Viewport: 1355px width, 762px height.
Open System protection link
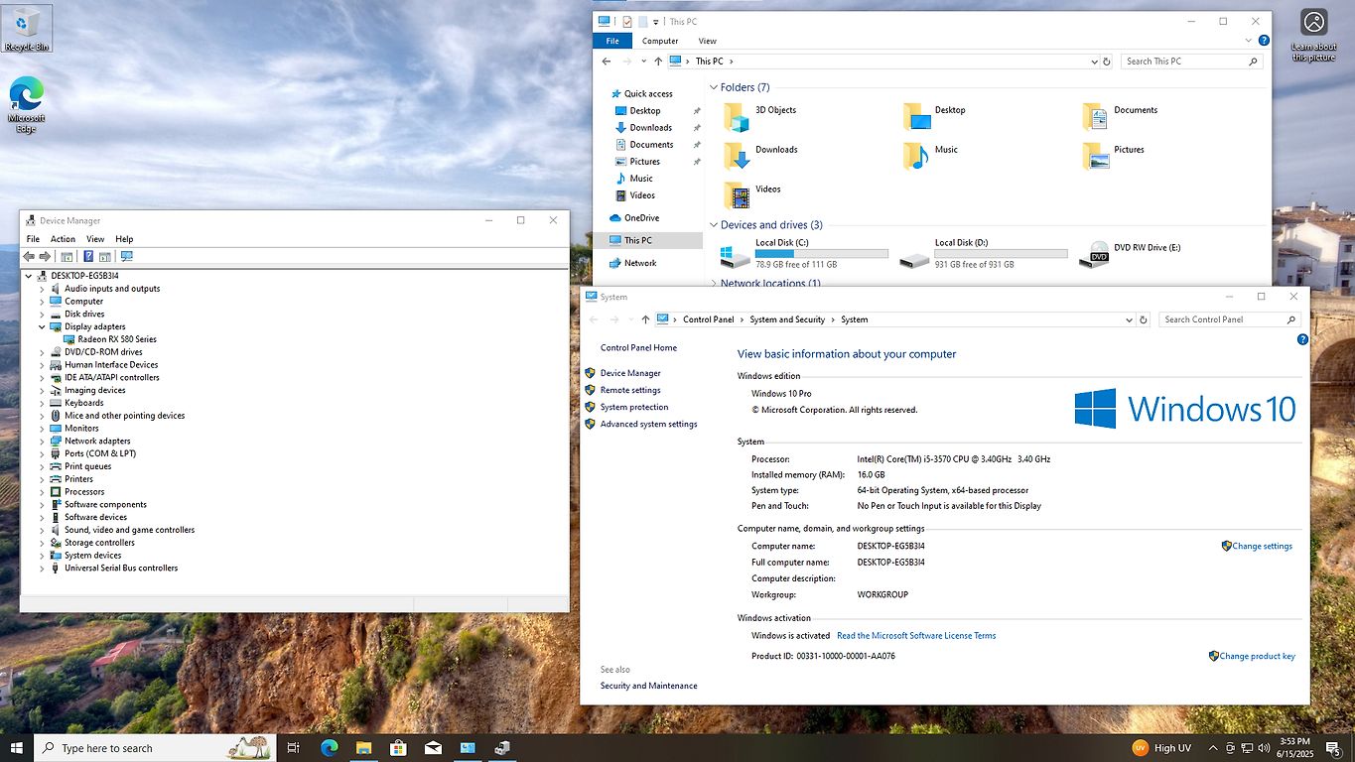click(x=634, y=407)
